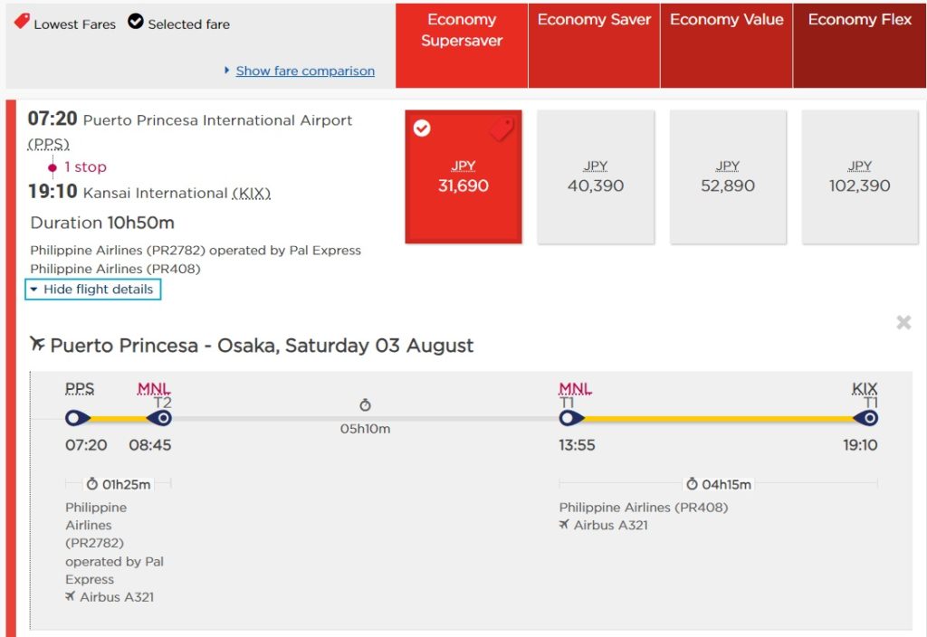The width and height of the screenshot is (927, 637).
Task: Click the aircraft icon beside the PR408 Airbus A321
Action: click(x=565, y=525)
